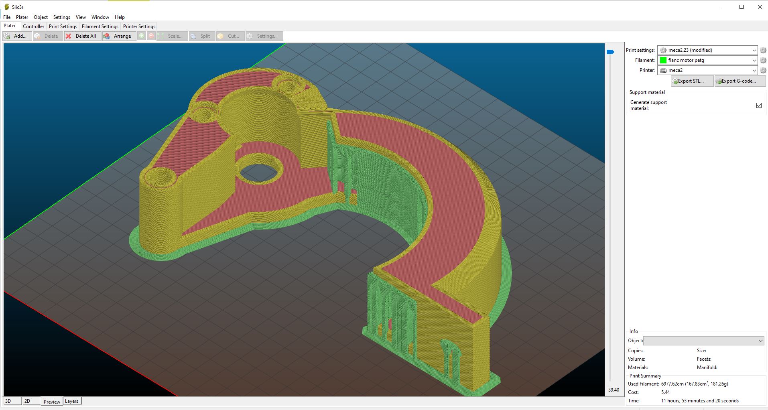Click the Export STL button
The width and height of the screenshot is (768, 410).
click(x=692, y=81)
